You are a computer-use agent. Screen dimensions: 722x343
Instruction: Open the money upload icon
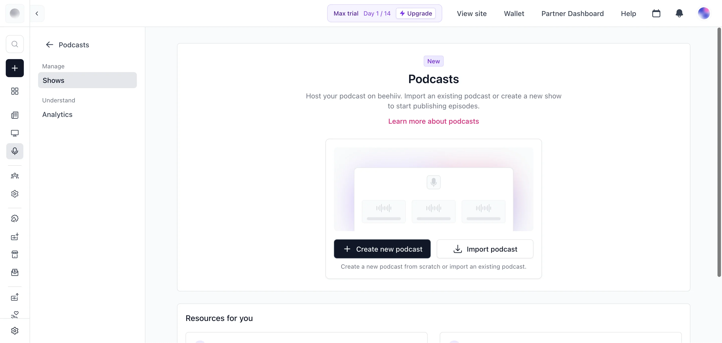click(x=15, y=297)
